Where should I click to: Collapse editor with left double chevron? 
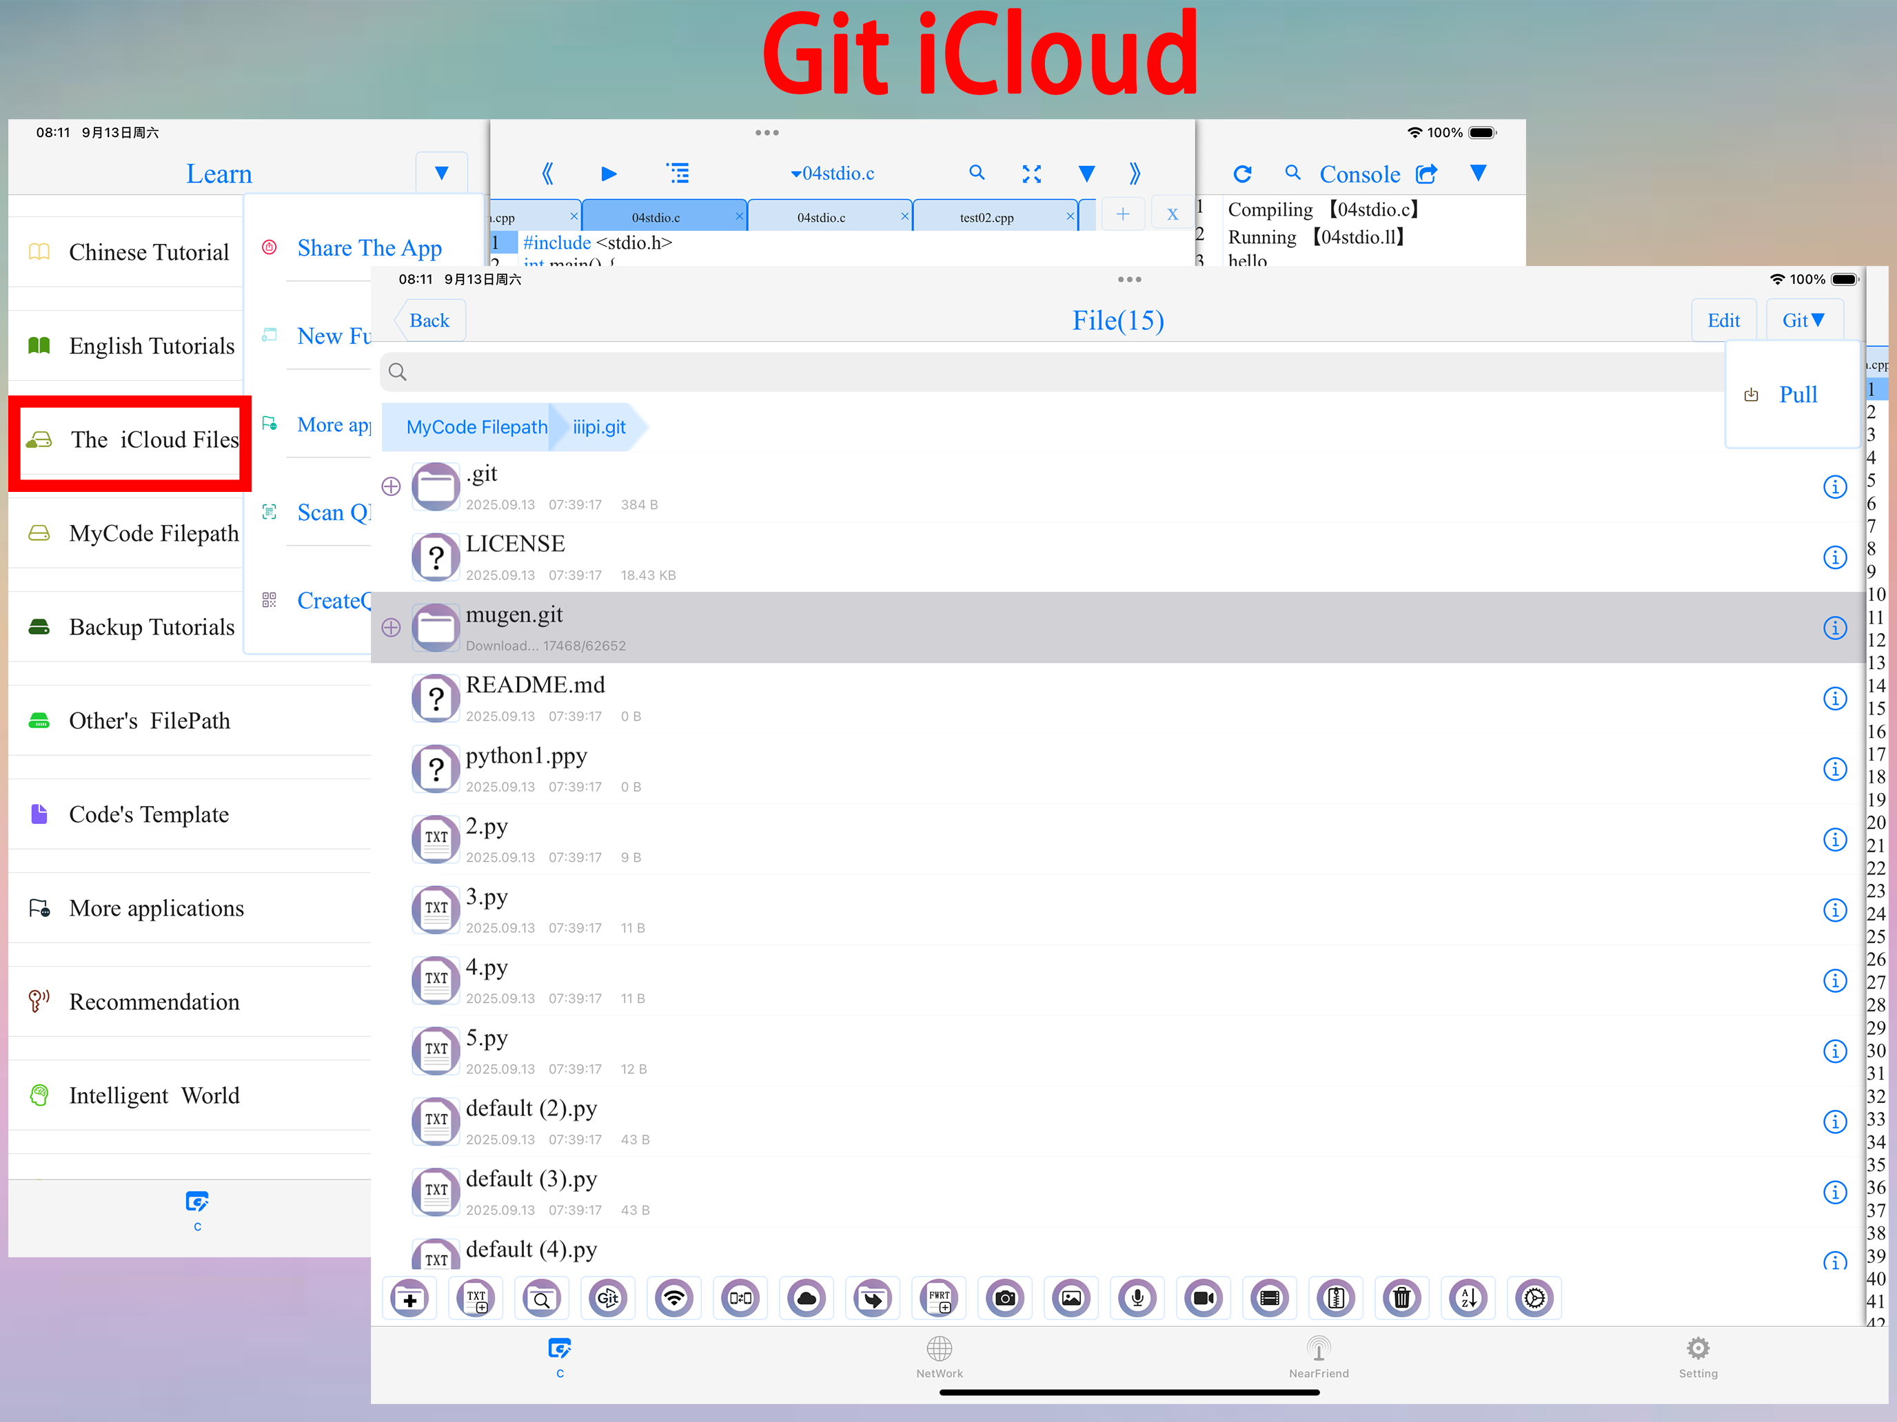coord(547,174)
